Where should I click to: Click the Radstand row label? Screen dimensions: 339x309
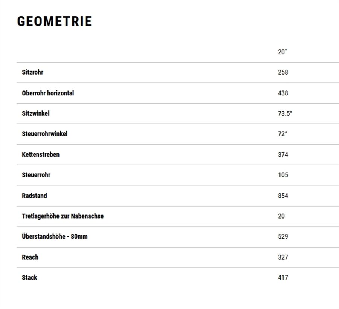pos(34,196)
